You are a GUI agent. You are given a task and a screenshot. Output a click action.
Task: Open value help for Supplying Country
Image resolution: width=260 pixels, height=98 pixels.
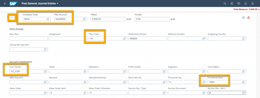pyautogui.click(x=243, y=38)
